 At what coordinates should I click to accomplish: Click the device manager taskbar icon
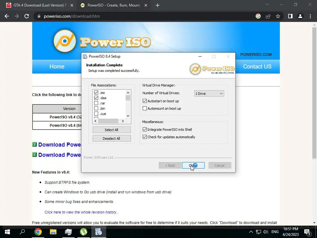[x=68, y=232]
